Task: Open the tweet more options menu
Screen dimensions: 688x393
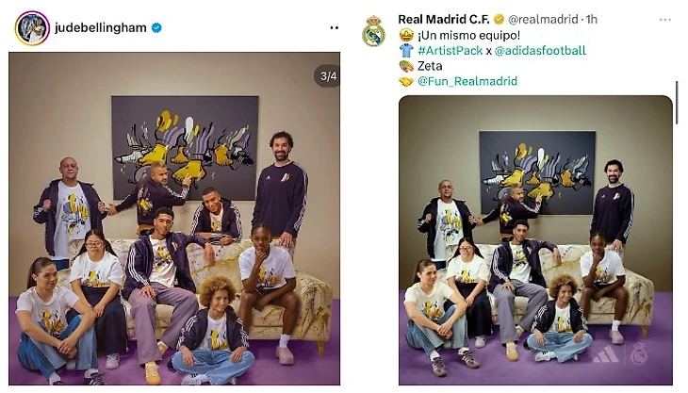Action: click(x=665, y=20)
